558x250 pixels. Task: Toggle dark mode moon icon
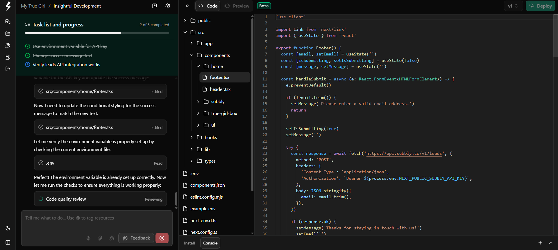point(8,228)
